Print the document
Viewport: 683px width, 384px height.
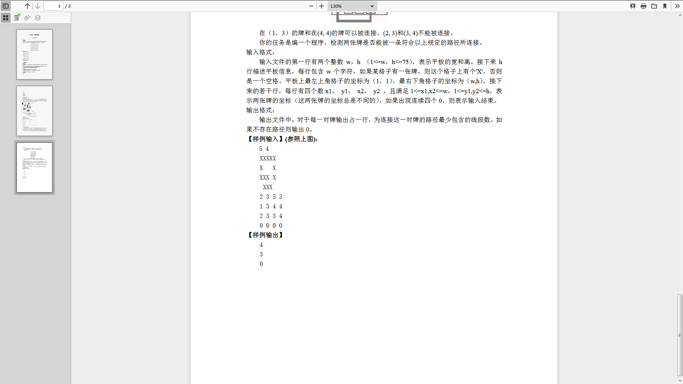point(644,6)
